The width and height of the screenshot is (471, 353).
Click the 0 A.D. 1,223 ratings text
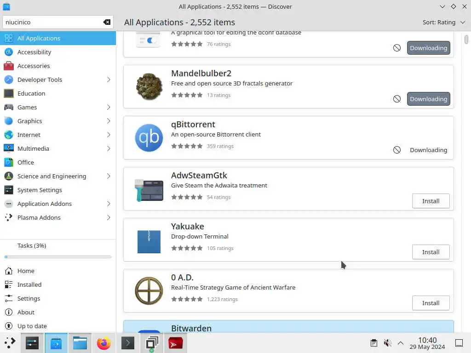click(222, 299)
